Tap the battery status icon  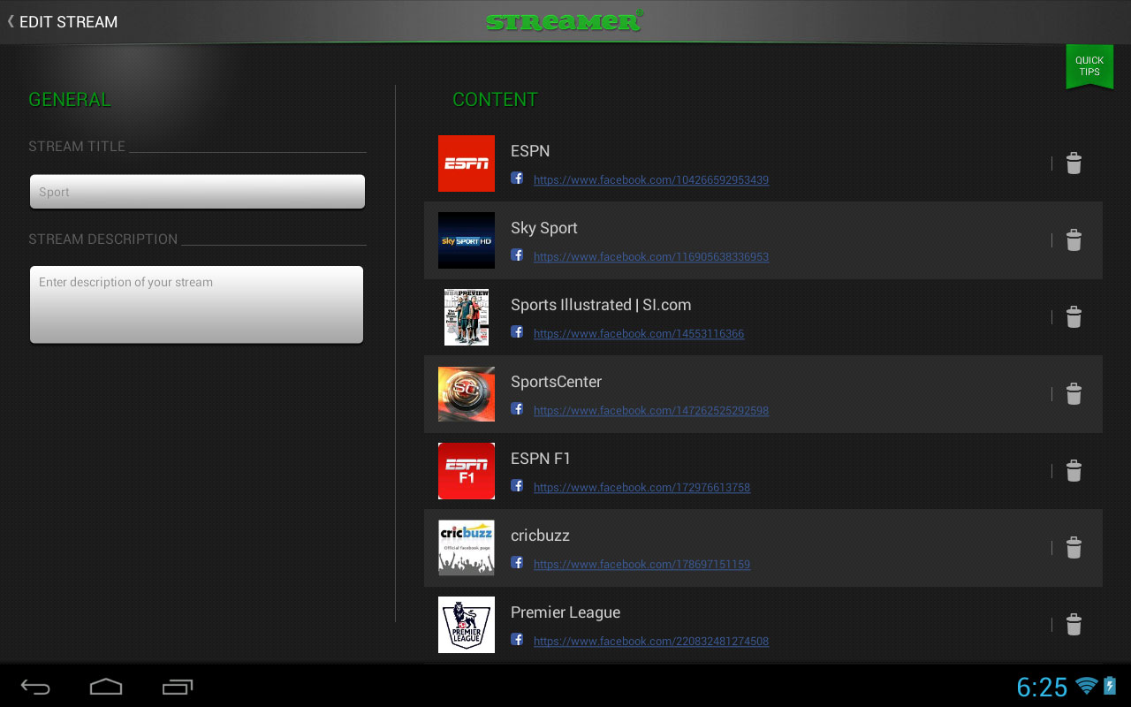1111,686
